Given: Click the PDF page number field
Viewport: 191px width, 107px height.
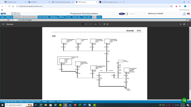Looking at the screenshot, I should 83,24.
